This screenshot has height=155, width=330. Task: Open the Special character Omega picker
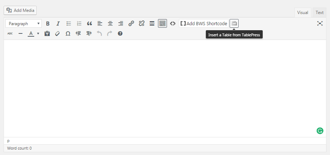tap(68, 33)
